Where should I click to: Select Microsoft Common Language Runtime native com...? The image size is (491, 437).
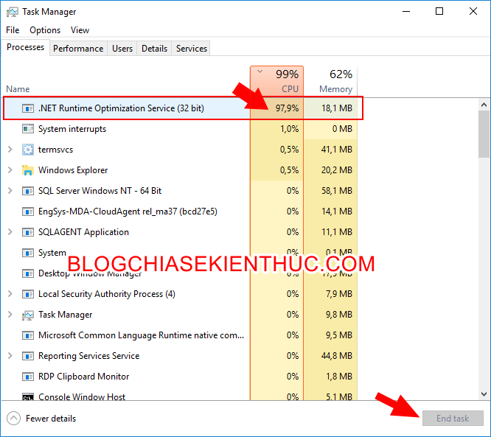point(141,335)
